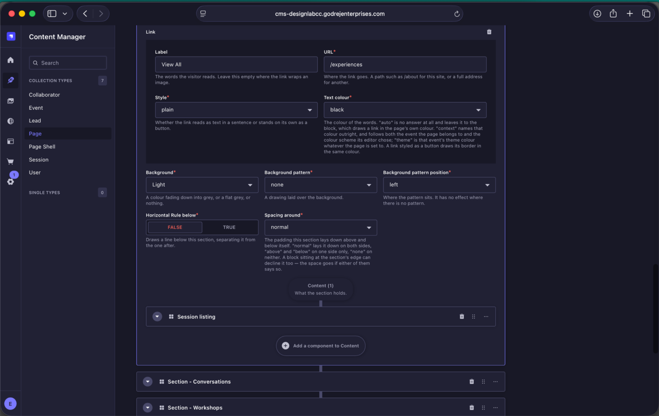Open the Background pattern position dropdown
The width and height of the screenshot is (659, 416).
[439, 185]
